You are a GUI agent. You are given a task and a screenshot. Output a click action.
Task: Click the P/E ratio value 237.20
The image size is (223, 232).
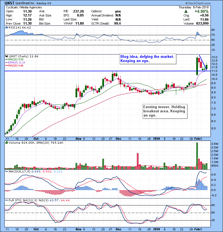point(78,11)
